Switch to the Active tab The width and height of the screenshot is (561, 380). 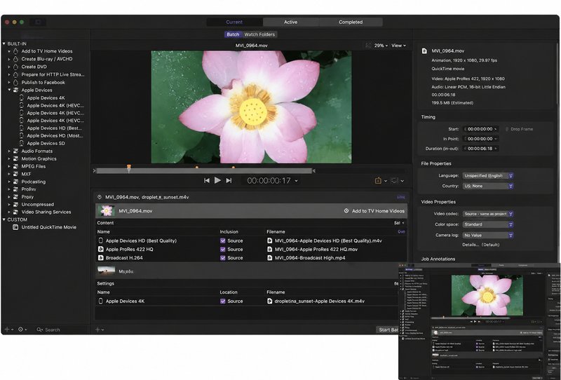[x=291, y=22]
